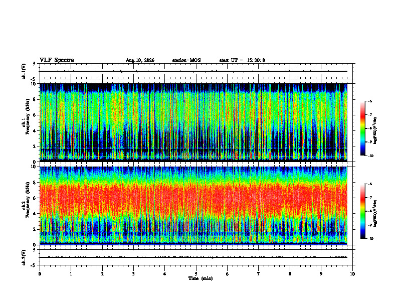Click the 2 minute tick on time axis
The height and width of the screenshot is (307, 397).
pyautogui.click(x=102, y=274)
